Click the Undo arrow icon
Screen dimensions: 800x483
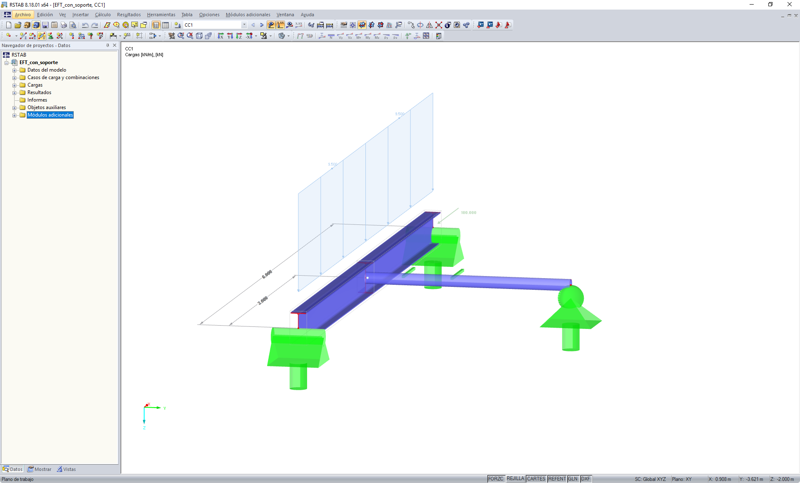click(x=85, y=25)
